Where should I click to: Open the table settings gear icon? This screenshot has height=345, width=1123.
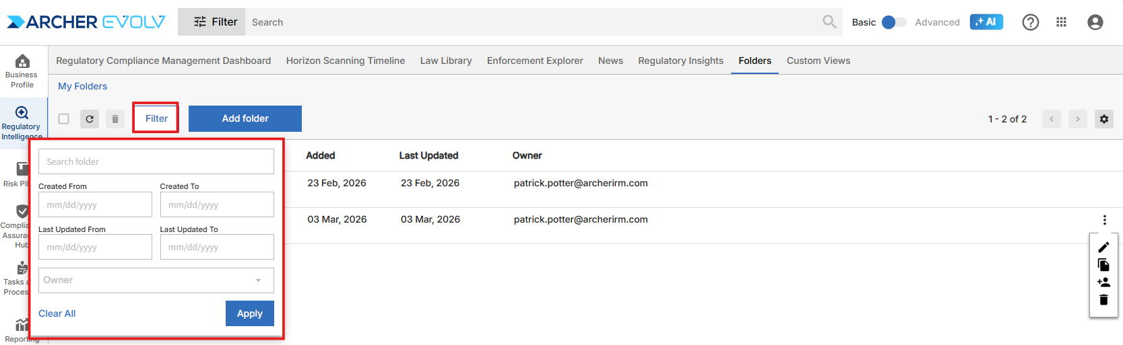click(x=1103, y=119)
